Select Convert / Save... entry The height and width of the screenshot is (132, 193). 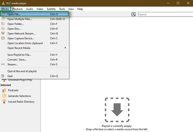[34, 60]
